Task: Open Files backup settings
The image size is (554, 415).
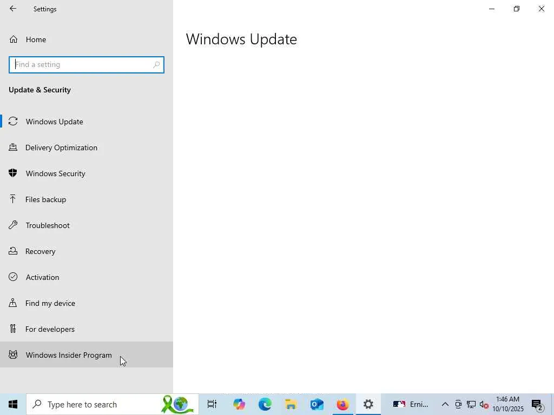Action: pos(87,199)
